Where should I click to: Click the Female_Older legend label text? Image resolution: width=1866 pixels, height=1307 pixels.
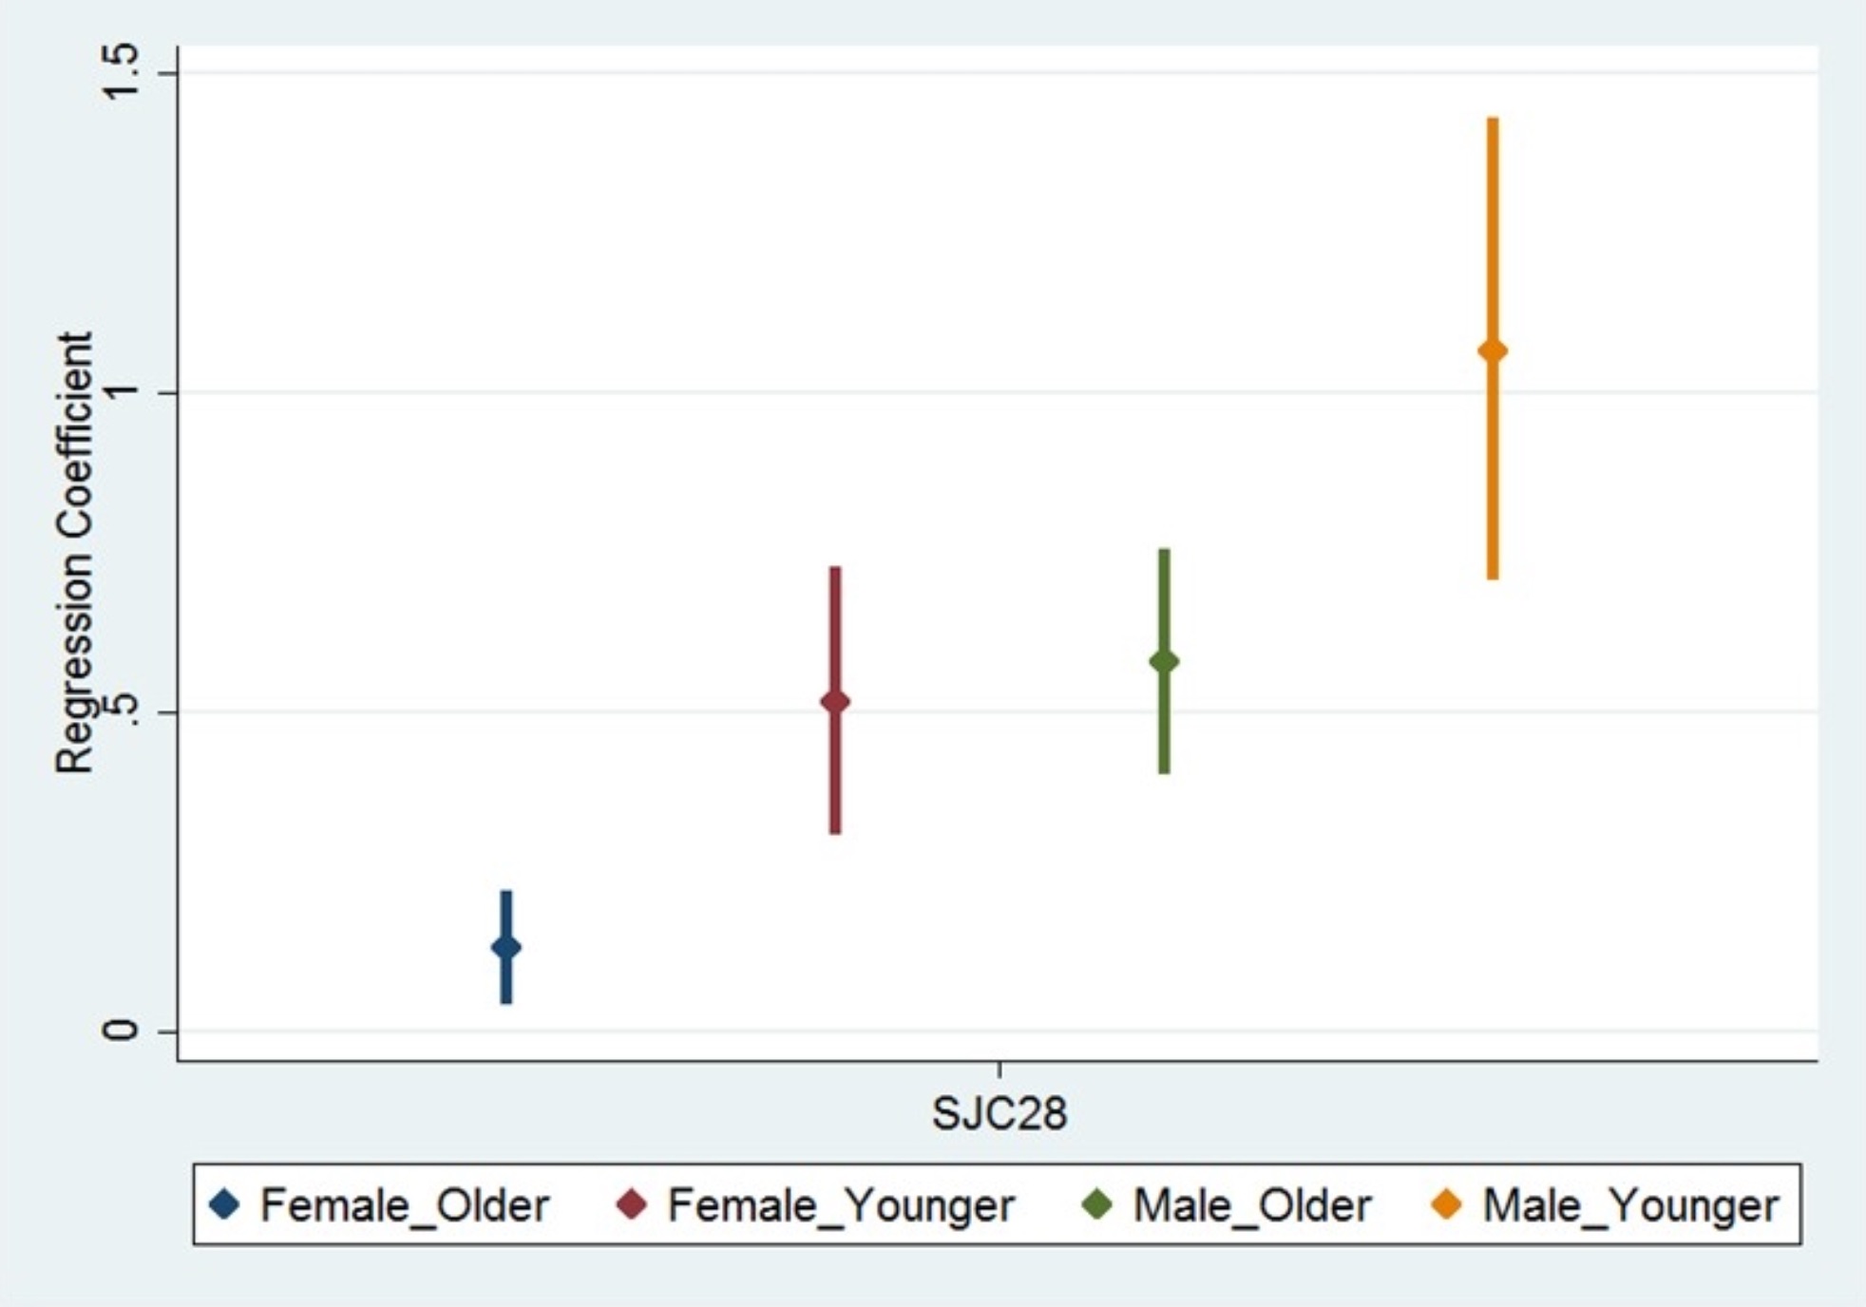(405, 1205)
